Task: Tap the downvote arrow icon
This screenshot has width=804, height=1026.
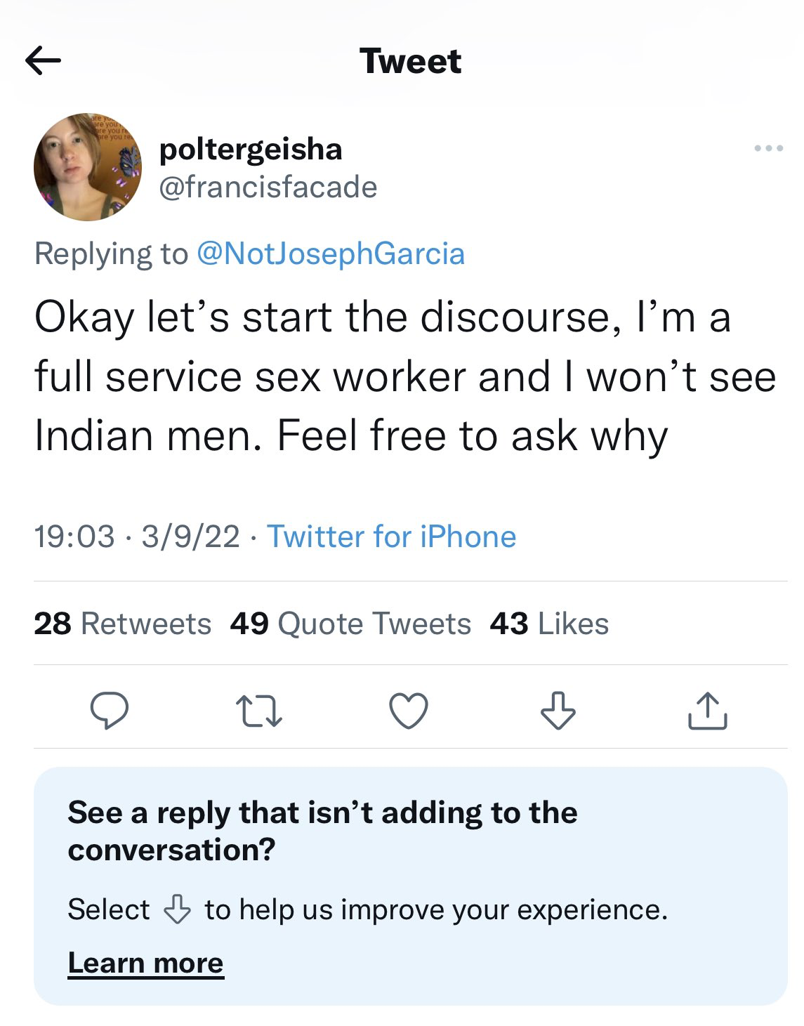Action: click(x=558, y=710)
